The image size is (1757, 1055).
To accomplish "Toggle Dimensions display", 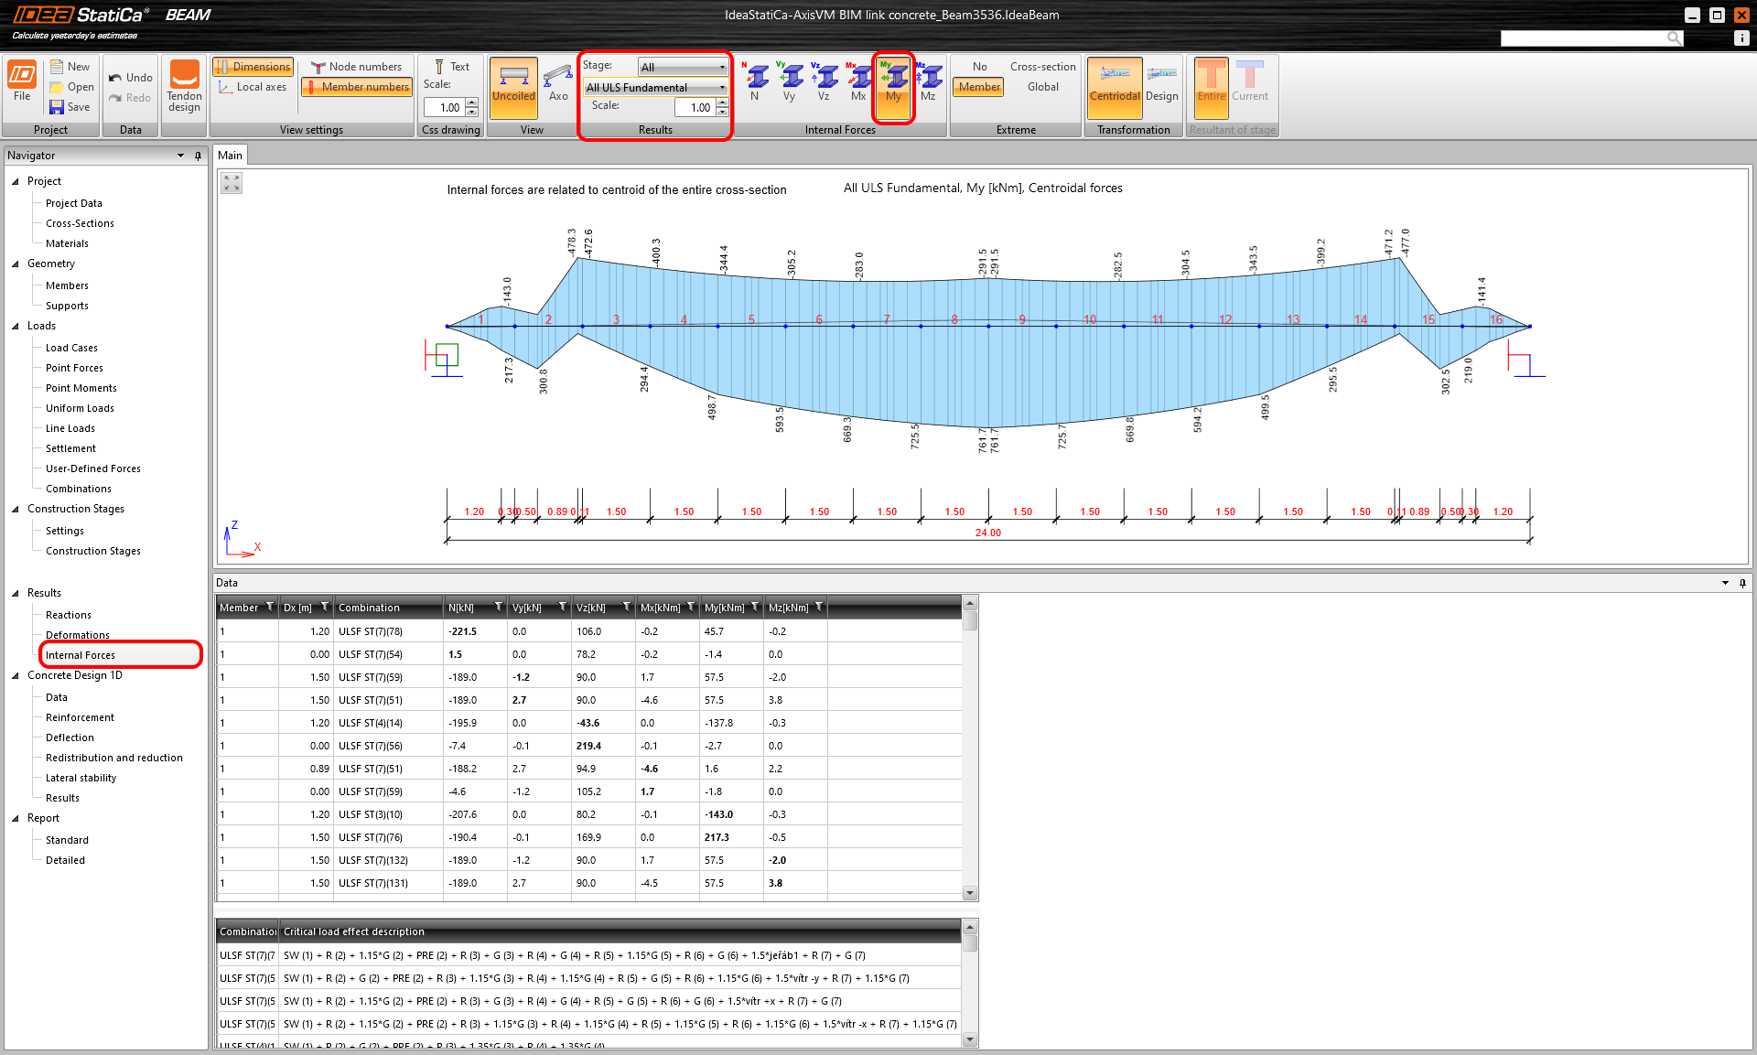I will (x=253, y=67).
